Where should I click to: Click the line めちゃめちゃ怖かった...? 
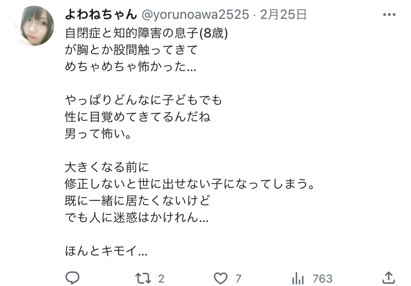tap(130, 66)
